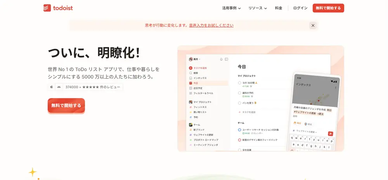Expand the 活用事例 menu
388x180 pixels.
point(231,8)
